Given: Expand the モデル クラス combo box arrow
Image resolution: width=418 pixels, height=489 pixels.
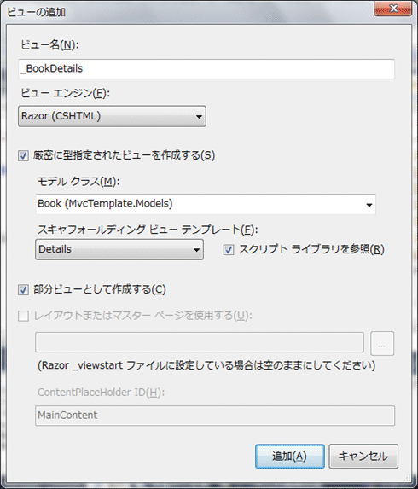Looking at the screenshot, I should pos(369,205).
